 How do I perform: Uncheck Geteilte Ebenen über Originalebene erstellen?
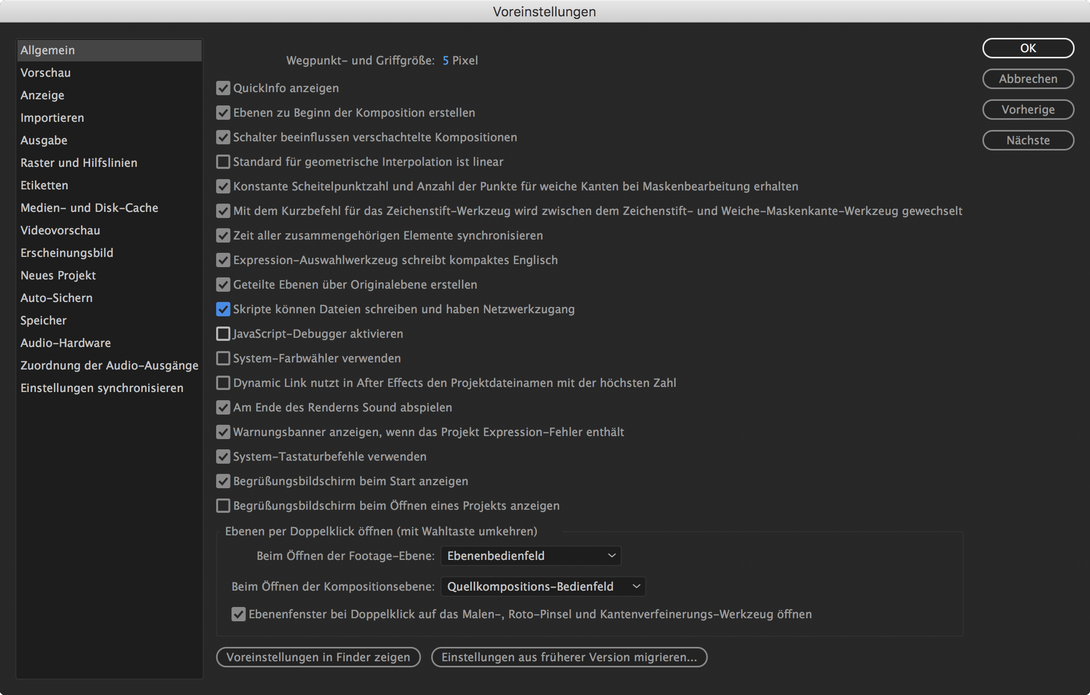[x=223, y=285]
